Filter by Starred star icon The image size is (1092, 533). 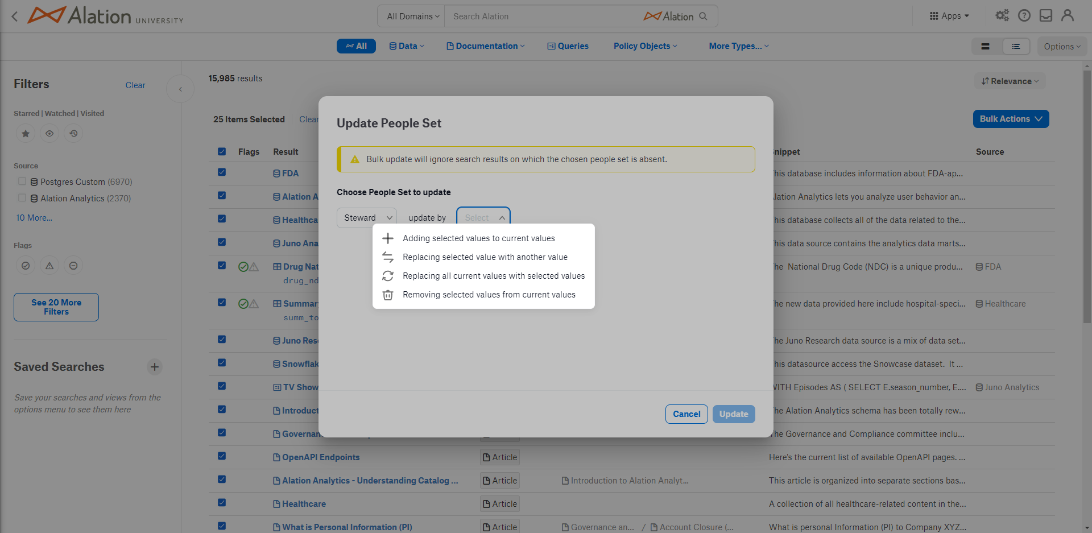point(26,134)
